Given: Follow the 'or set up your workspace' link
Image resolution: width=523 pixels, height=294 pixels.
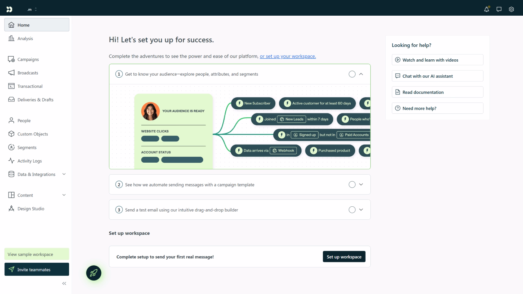Looking at the screenshot, I should [287, 56].
